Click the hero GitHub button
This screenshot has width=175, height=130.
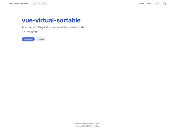pyautogui.click(x=41, y=39)
